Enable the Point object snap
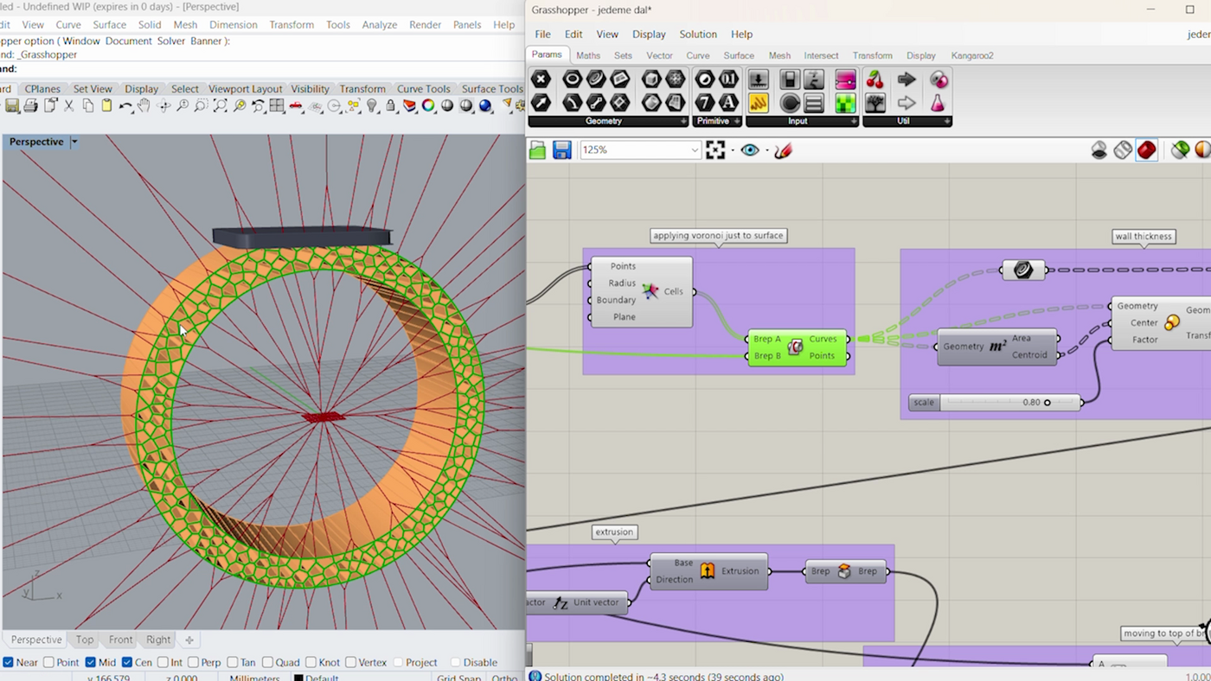 (x=49, y=663)
